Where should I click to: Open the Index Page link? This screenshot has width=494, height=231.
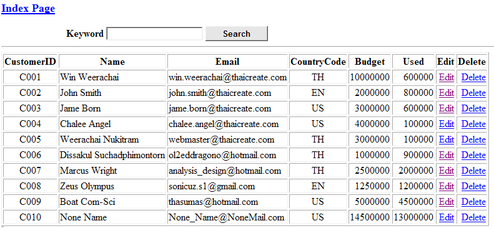(x=28, y=9)
